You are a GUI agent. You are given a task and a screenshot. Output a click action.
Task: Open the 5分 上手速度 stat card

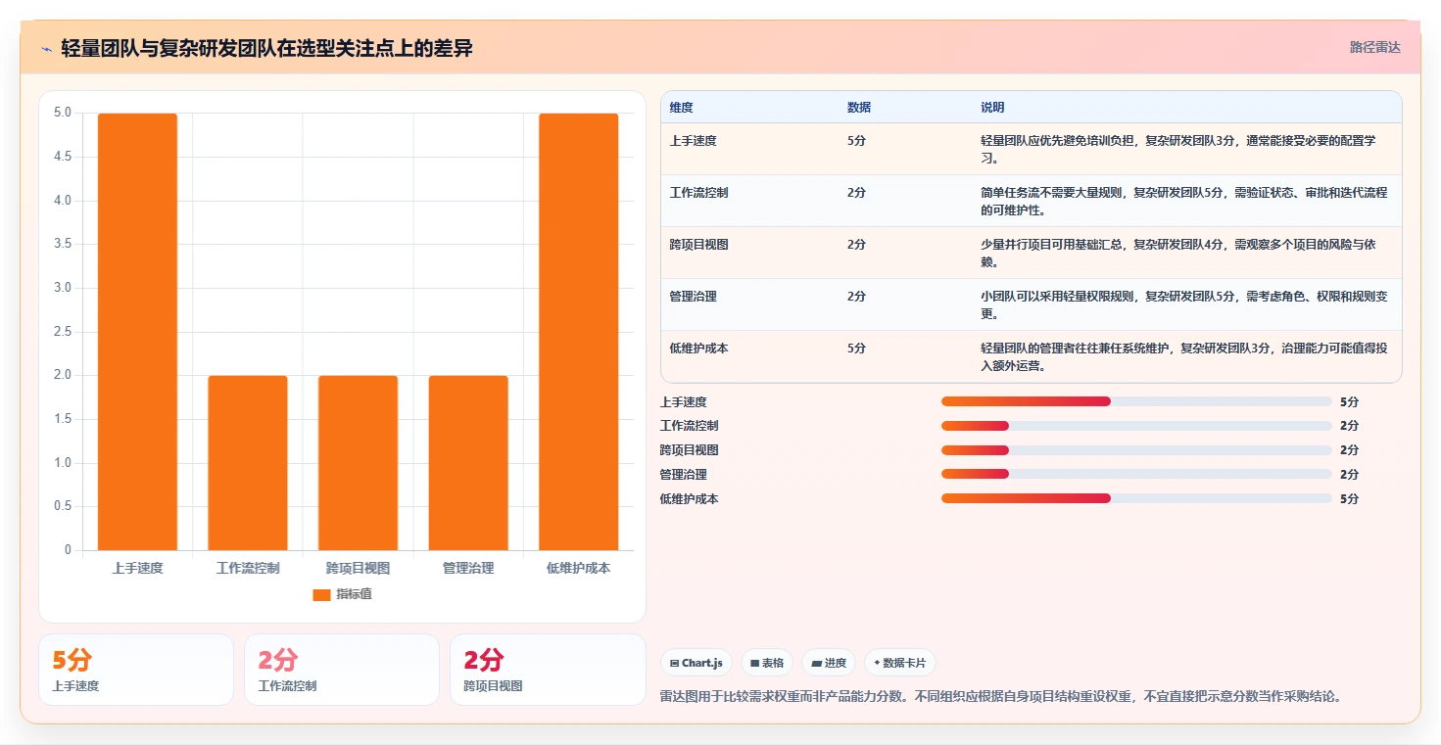136,670
